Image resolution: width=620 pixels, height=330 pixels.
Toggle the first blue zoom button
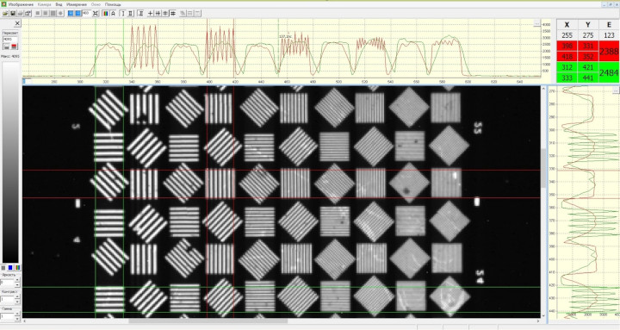point(71,14)
